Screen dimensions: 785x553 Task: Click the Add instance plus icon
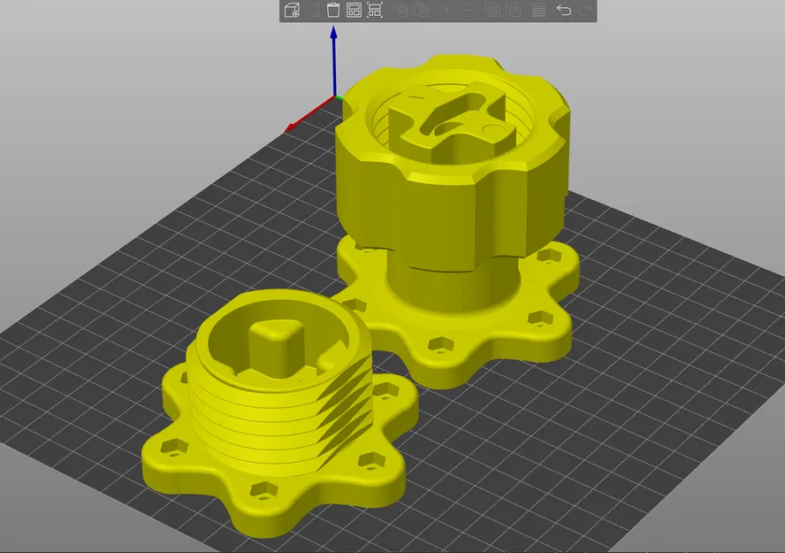click(446, 10)
